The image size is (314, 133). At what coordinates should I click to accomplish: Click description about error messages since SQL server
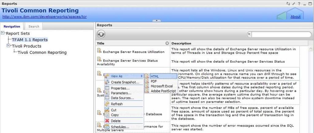[x=233, y=128]
